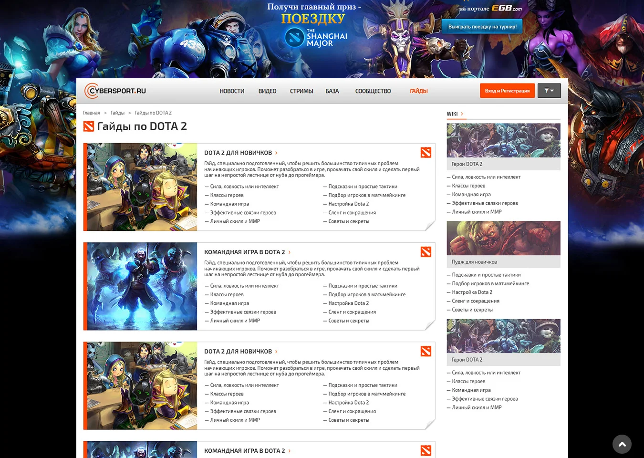Click the Вход и Регистрация button

click(507, 91)
